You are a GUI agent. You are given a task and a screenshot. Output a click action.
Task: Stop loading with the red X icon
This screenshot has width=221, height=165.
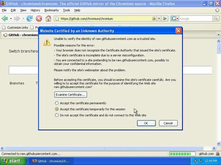(39, 18)
